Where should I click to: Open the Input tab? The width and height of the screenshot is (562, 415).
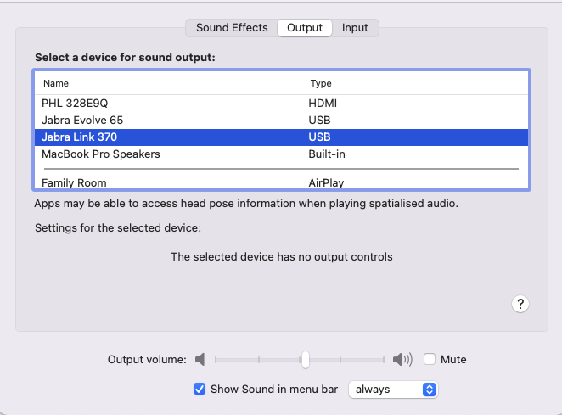(x=355, y=28)
